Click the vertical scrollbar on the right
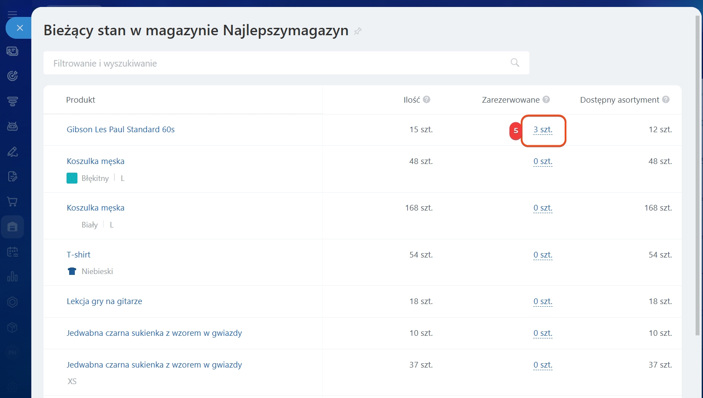 (x=698, y=174)
